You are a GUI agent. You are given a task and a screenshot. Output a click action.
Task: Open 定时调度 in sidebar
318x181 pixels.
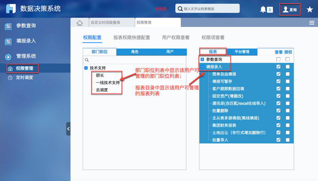pos(24,78)
